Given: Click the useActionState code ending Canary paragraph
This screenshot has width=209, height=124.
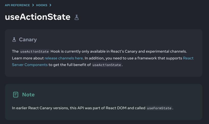Looking at the screenshot, I should click(107, 65).
